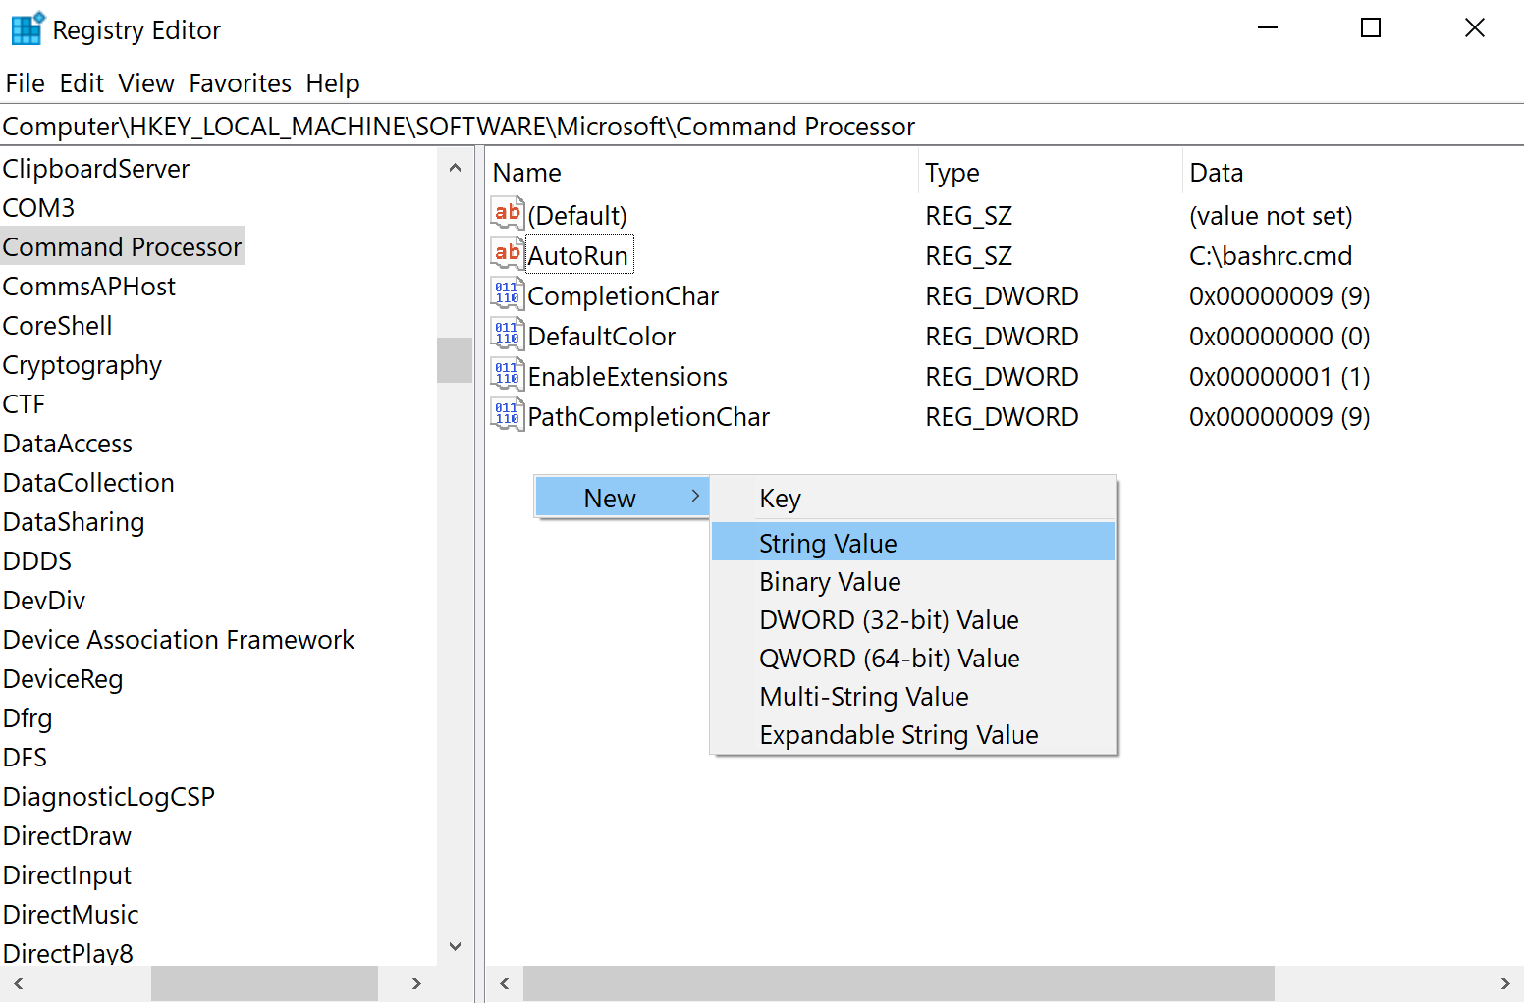Click the PathCompletionChar DWORD icon
This screenshot has height=1003, width=1524.
click(x=508, y=415)
